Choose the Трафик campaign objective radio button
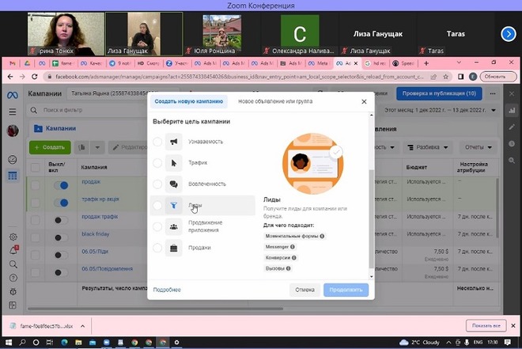This screenshot has height=349, width=522. click(158, 163)
